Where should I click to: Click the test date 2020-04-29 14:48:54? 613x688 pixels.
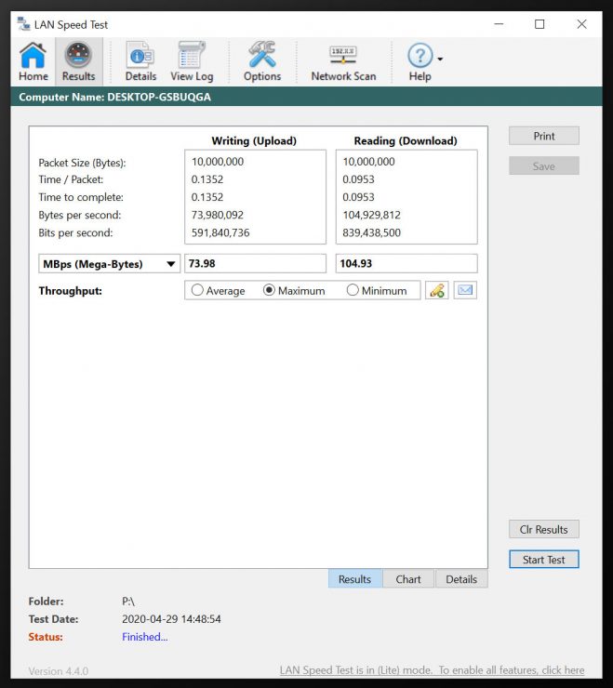click(x=171, y=619)
